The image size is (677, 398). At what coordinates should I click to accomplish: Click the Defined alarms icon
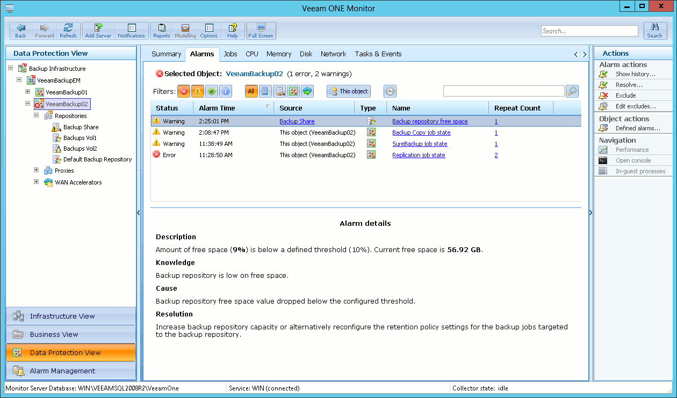[x=604, y=128]
